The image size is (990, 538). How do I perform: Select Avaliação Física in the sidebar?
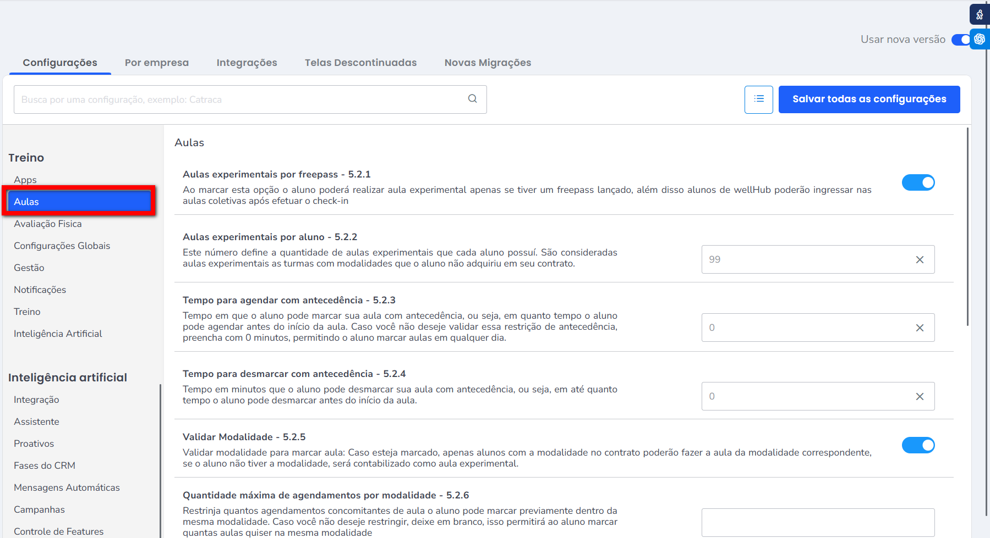(48, 224)
